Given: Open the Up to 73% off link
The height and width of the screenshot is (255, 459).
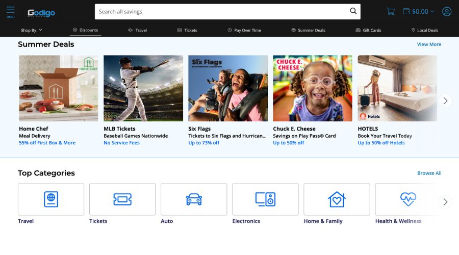Looking at the screenshot, I should coord(203,143).
